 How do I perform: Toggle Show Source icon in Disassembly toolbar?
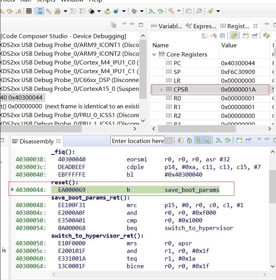pyautogui.click(x=207, y=140)
